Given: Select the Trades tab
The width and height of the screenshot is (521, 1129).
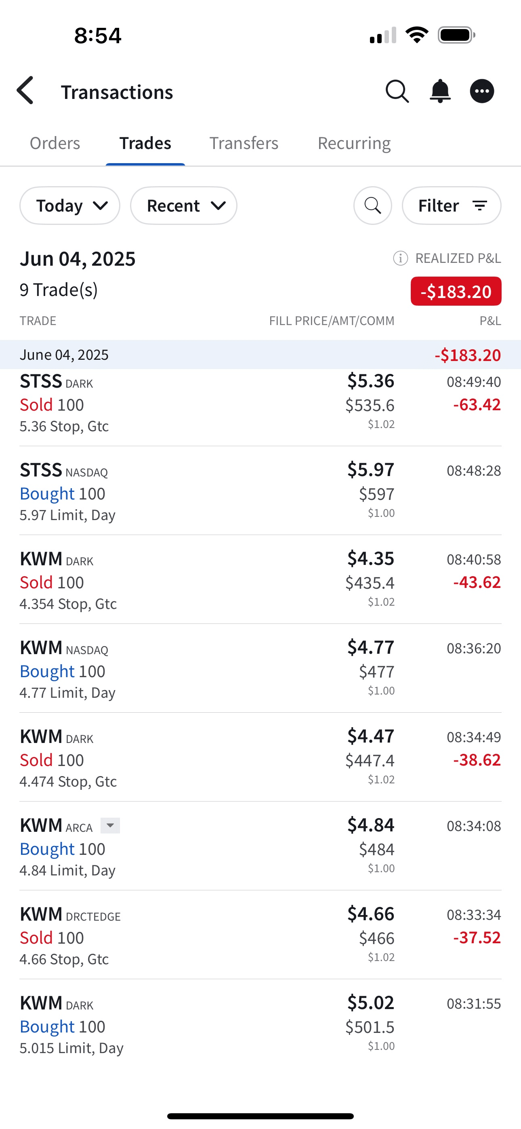Looking at the screenshot, I should click(x=145, y=143).
